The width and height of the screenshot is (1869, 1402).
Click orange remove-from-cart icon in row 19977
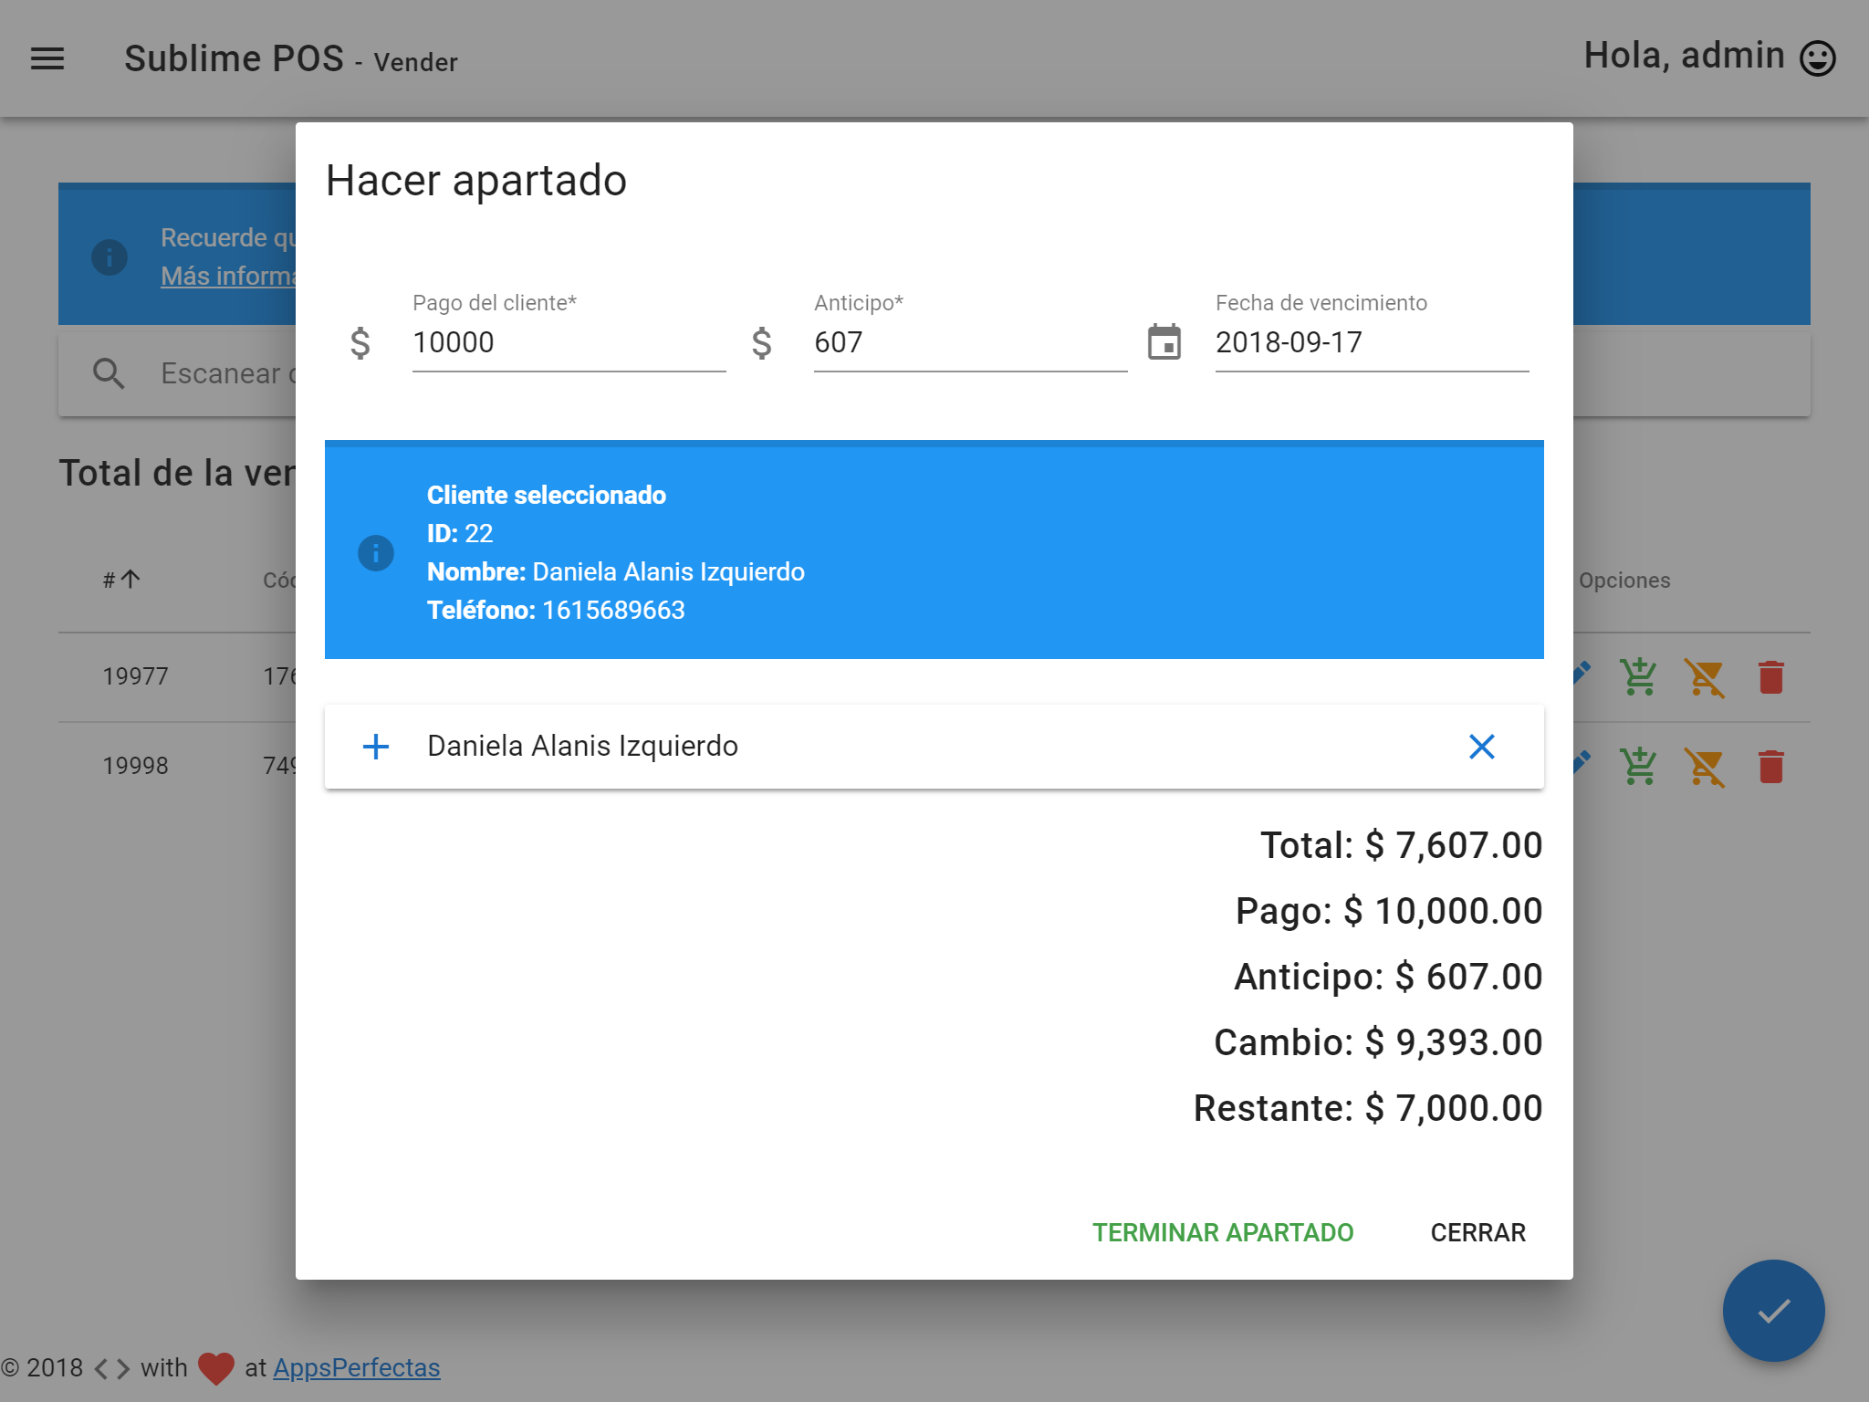tap(1704, 677)
